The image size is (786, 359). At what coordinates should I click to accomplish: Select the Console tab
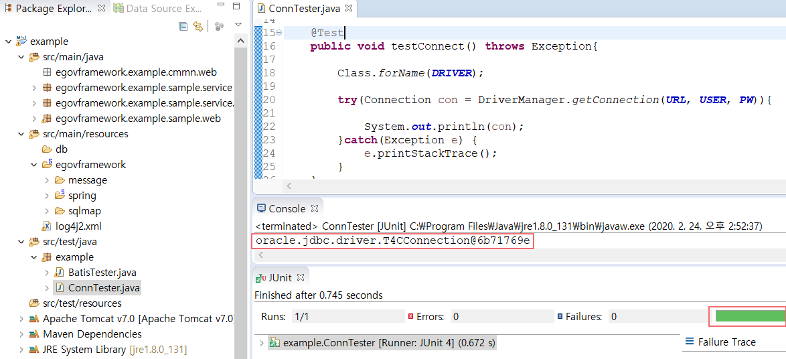[x=282, y=208]
